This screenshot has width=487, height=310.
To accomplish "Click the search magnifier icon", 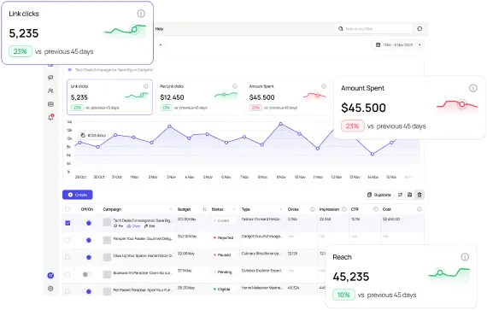I will tap(340, 28).
